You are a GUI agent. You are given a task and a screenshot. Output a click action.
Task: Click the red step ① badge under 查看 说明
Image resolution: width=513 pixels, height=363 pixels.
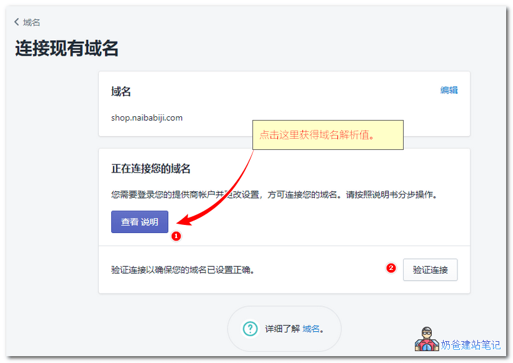tap(176, 236)
